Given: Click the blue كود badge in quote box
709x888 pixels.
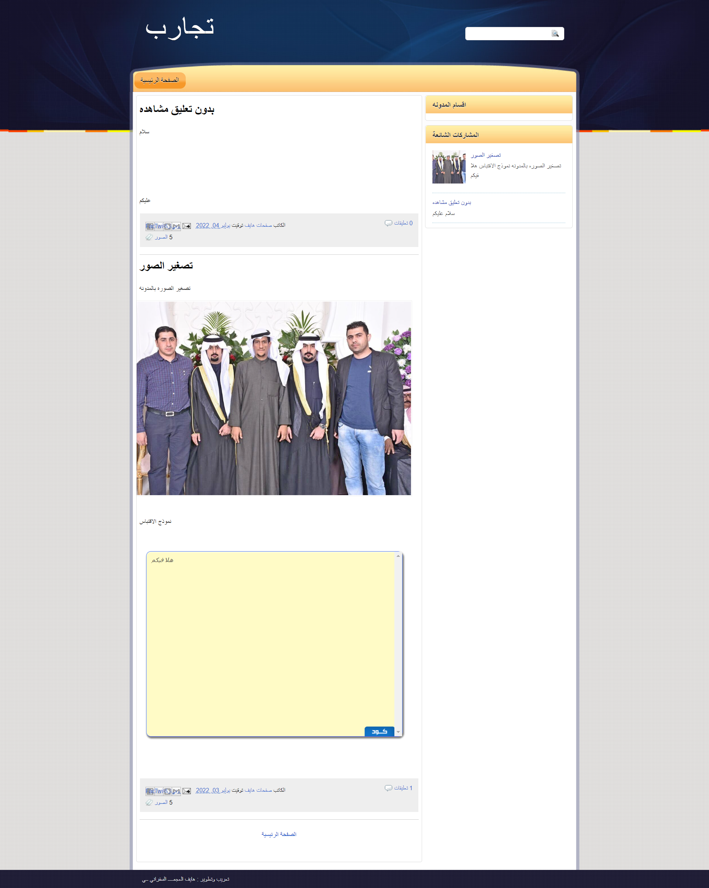Looking at the screenshot, I should [x=379, y=731].
